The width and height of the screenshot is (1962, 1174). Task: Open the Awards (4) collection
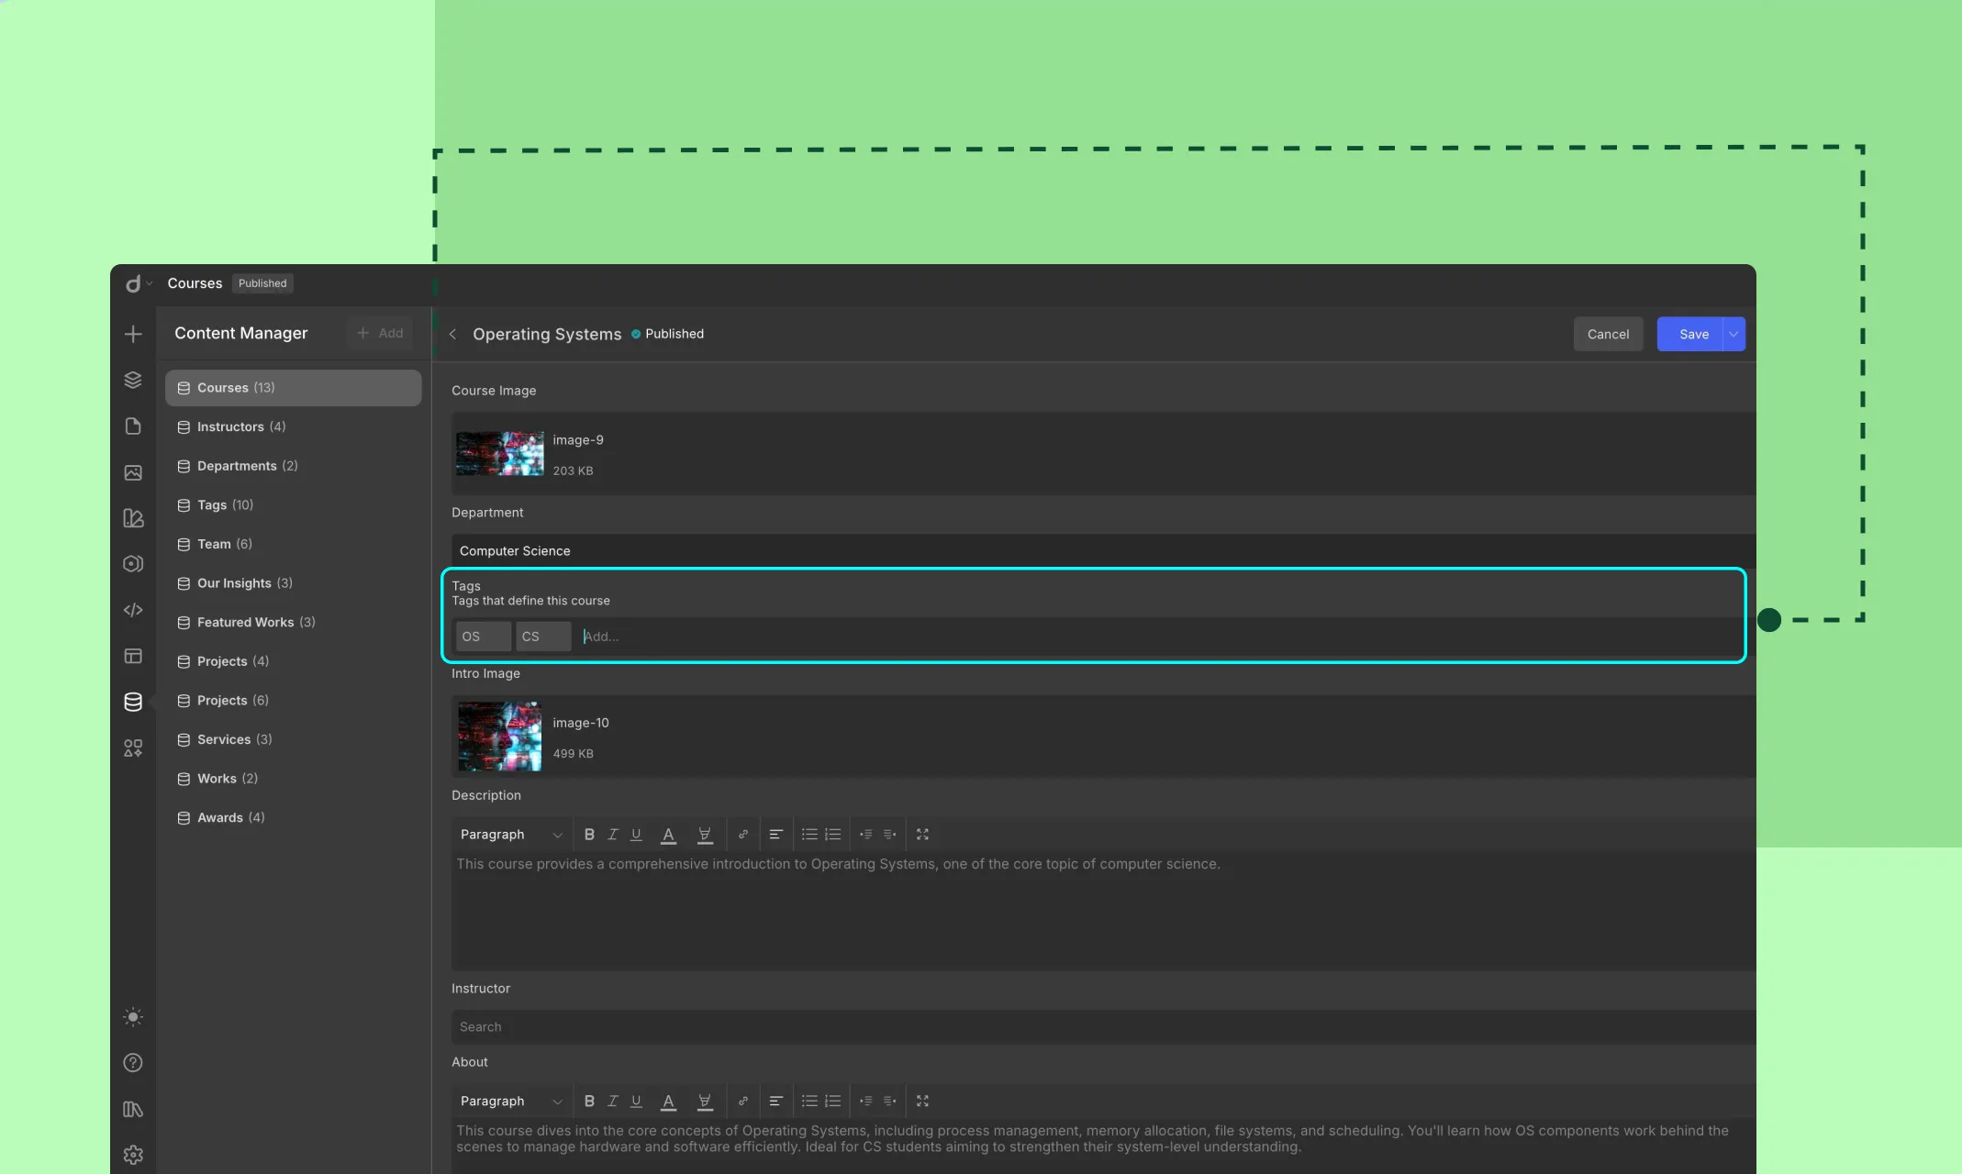pos(293,817)
